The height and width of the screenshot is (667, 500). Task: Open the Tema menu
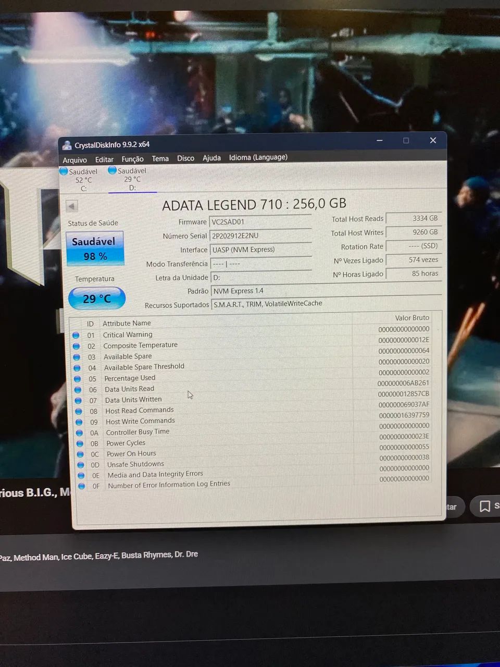160,158
